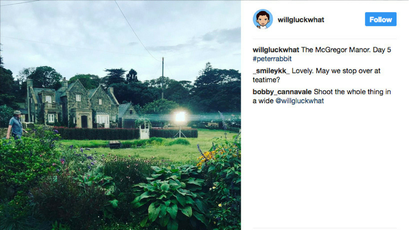
Task: Open the #peterrabbit hashtag
Action: [272, 59]
